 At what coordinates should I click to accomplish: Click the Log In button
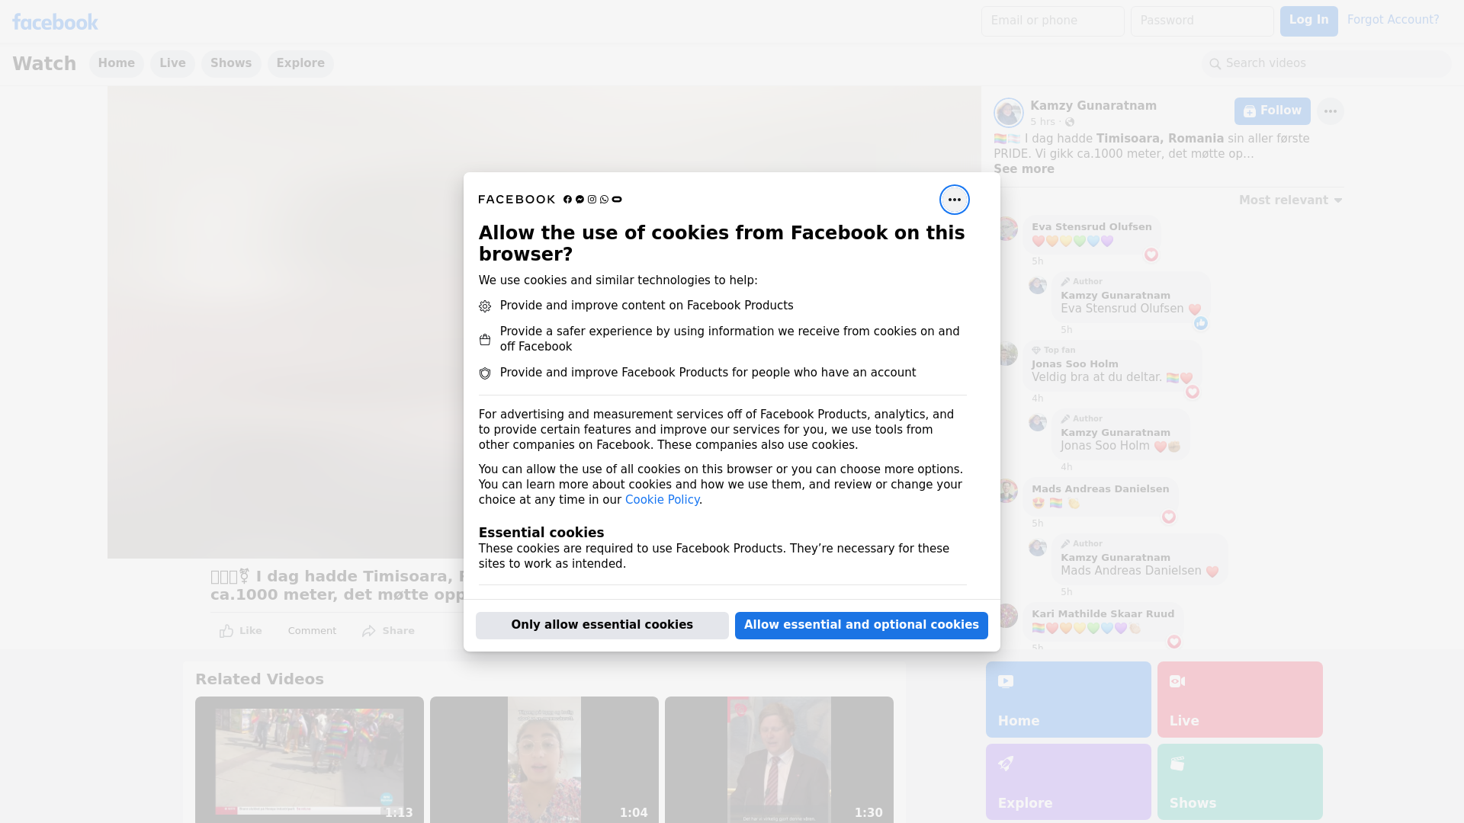(x=1308, y=21)
